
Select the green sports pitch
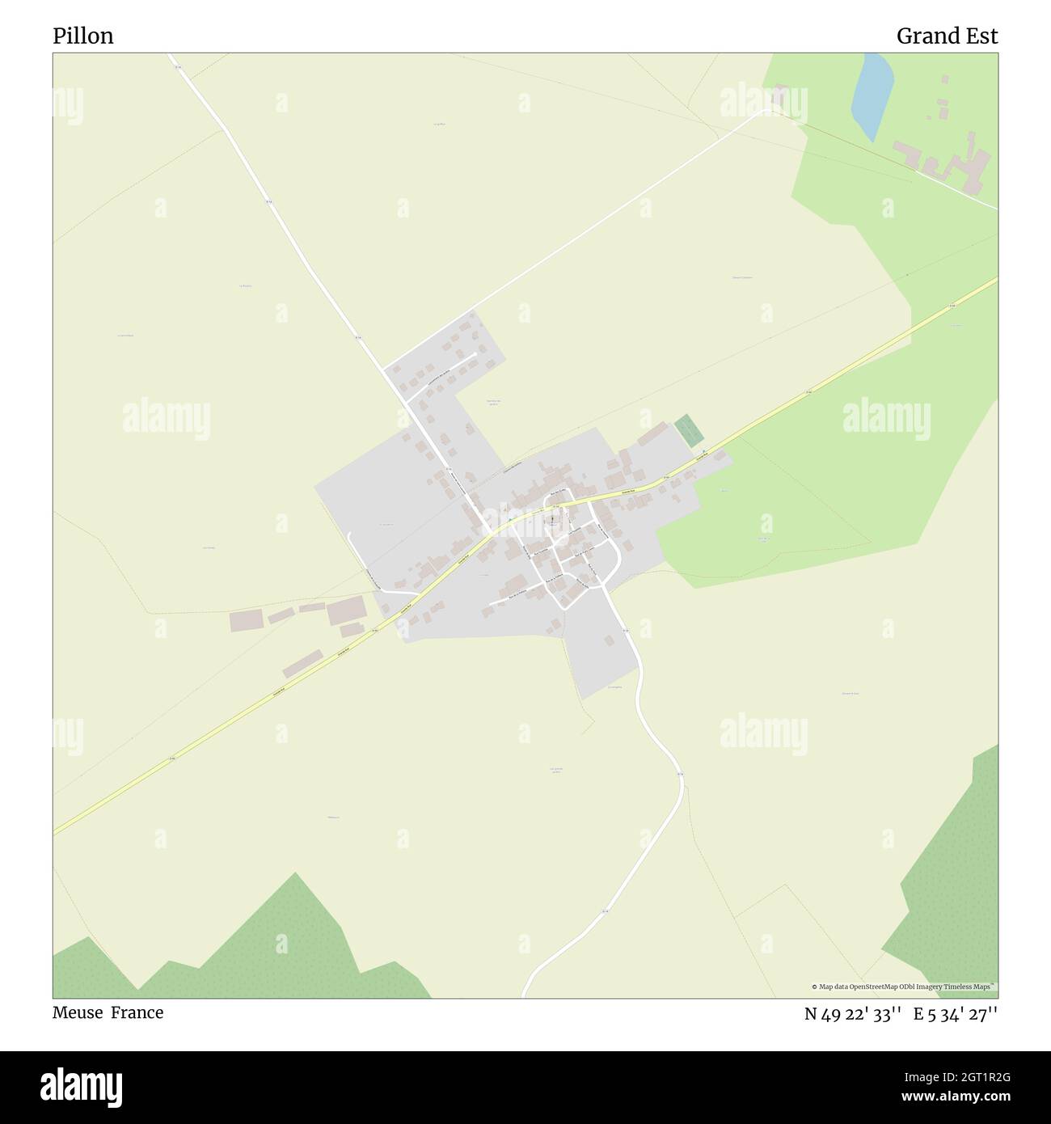click(x=690, y=429)
